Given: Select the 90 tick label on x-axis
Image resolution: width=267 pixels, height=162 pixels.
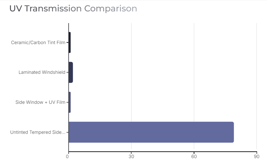Looking at the screenshot, I should pyautogui.click(x=257, y=156).
